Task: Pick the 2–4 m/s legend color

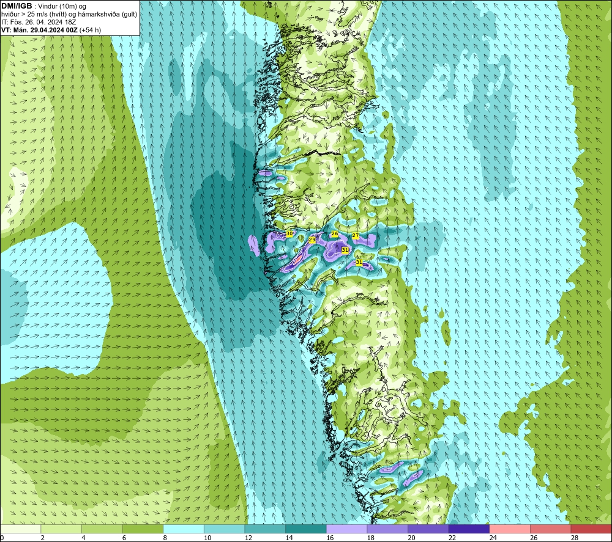Action: (x=61, y=529)
